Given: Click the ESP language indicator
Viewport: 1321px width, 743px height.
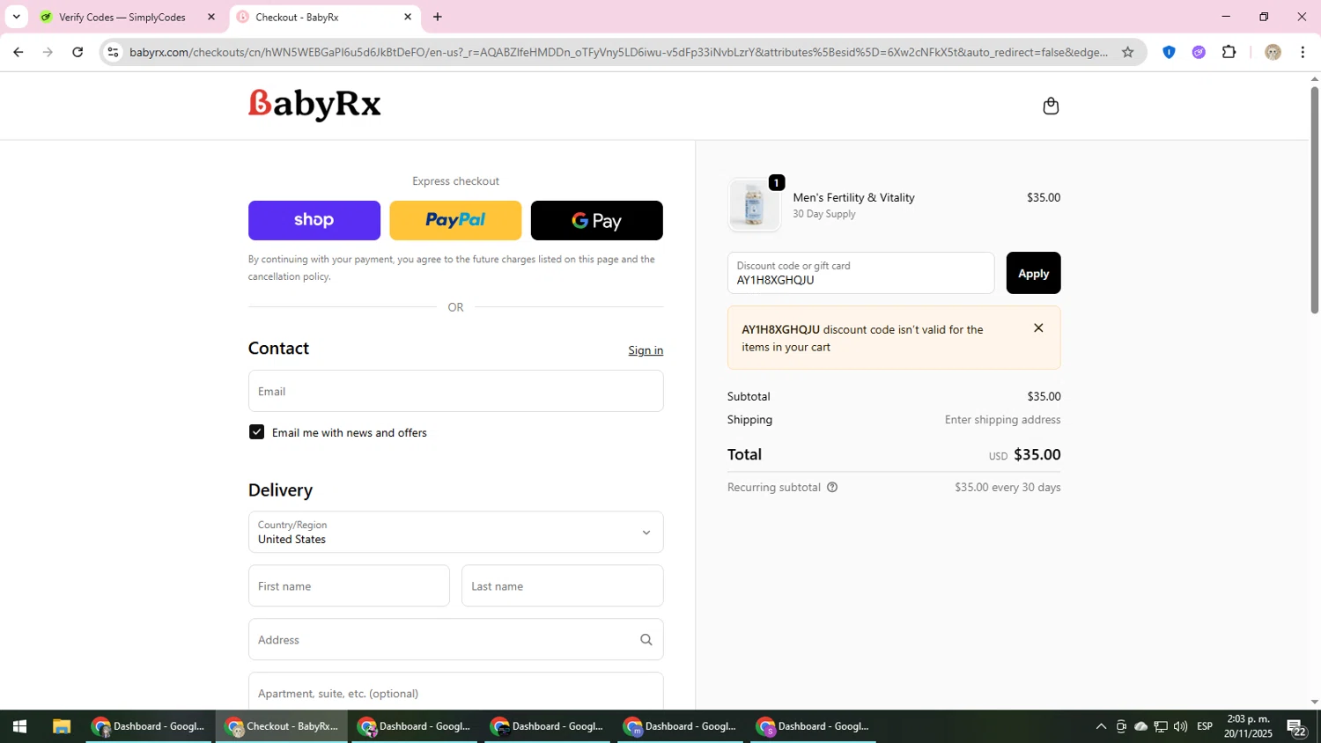Looking at the screenshot, I should click(x=1205, y=726).
